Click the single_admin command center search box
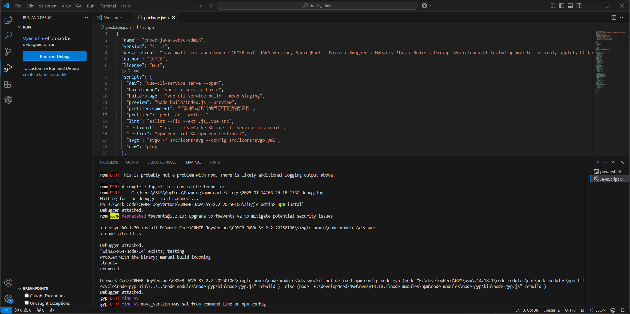This screenshot has width=630, height=314. (317, 6)
